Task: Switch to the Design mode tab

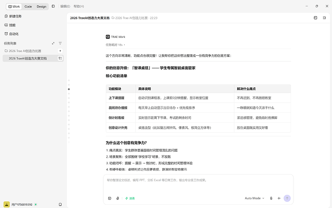Action: point(41,7)
